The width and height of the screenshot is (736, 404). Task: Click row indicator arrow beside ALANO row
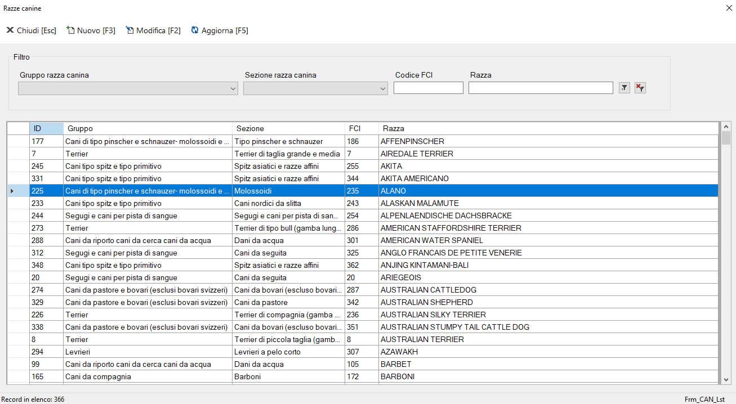tap(12, 191)
